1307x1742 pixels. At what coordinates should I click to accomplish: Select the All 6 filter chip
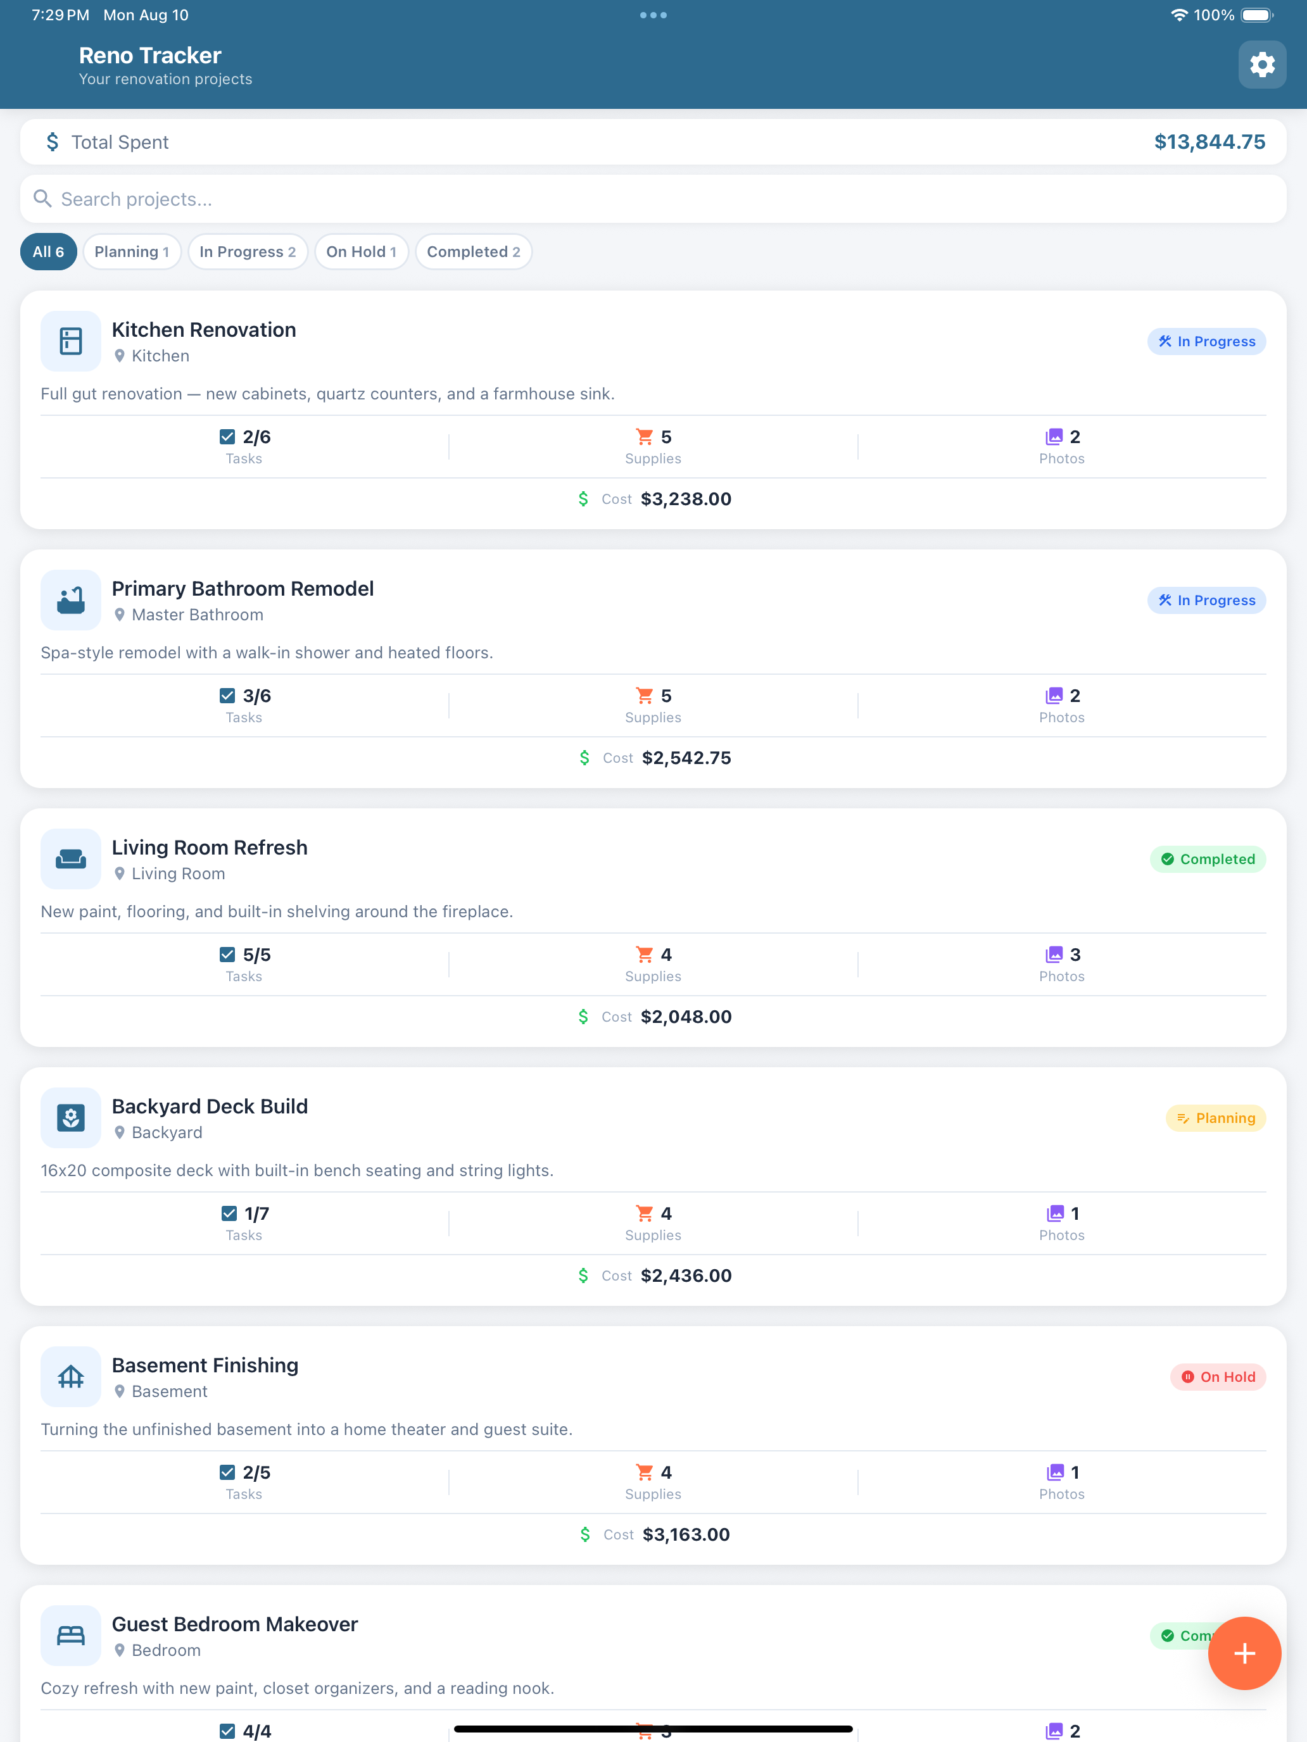(x=48, y=252)
